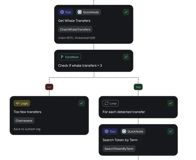The width and height of the screenshot is (196, 160).
Task: Click the green checkmark on Get Whale Transfers card
Action: pyautogui.click(x=126, y=12)
